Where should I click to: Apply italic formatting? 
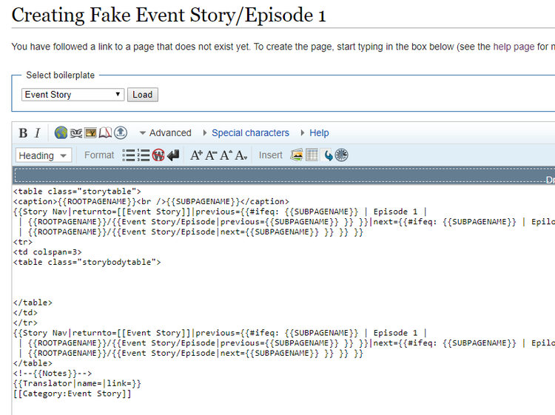pos(37,133)
